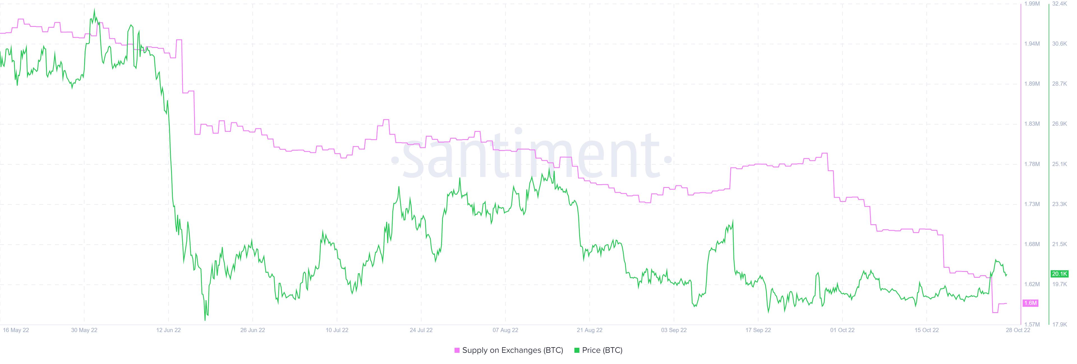Toggle the Supply on Exchanges (BTC) legend label

pos(513,350)
